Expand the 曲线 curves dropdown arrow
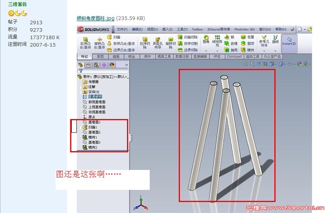The image size is (332, 213). click(275, 51)
